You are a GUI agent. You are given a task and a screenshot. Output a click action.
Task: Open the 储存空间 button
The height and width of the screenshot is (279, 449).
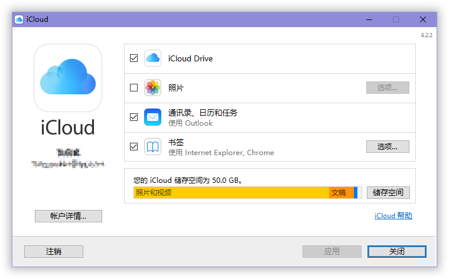(388, 192)
